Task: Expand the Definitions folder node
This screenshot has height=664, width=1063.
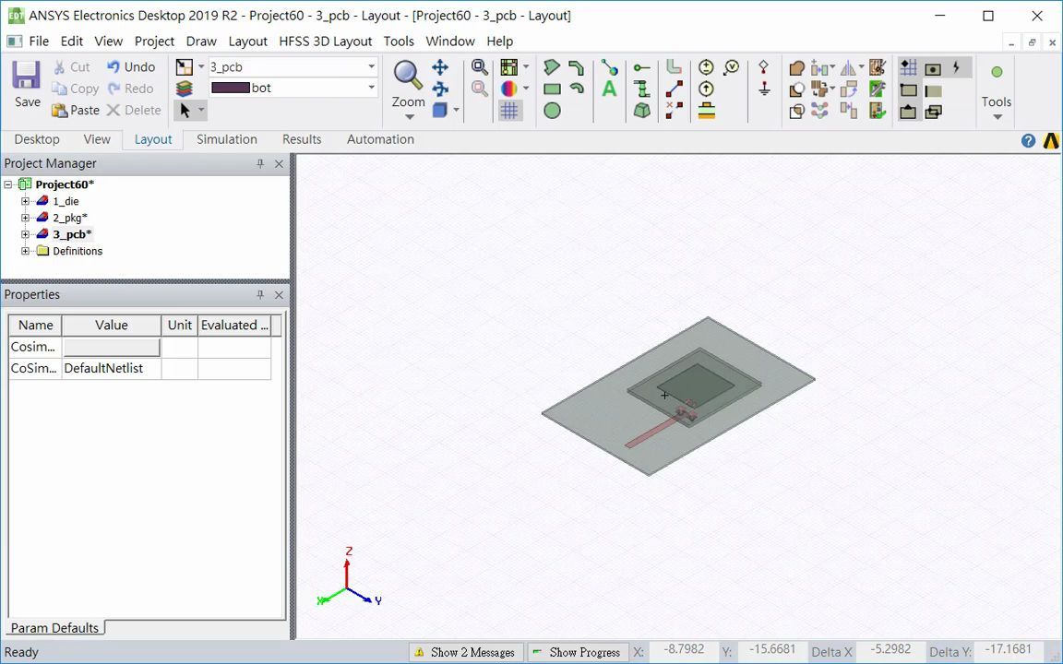Action: coord(25,251)
